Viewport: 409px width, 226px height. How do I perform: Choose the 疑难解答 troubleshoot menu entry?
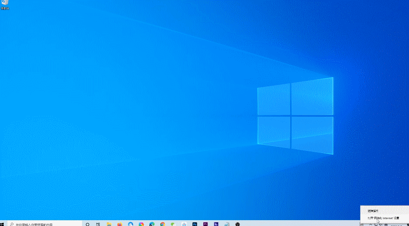(x=384, y=211)
